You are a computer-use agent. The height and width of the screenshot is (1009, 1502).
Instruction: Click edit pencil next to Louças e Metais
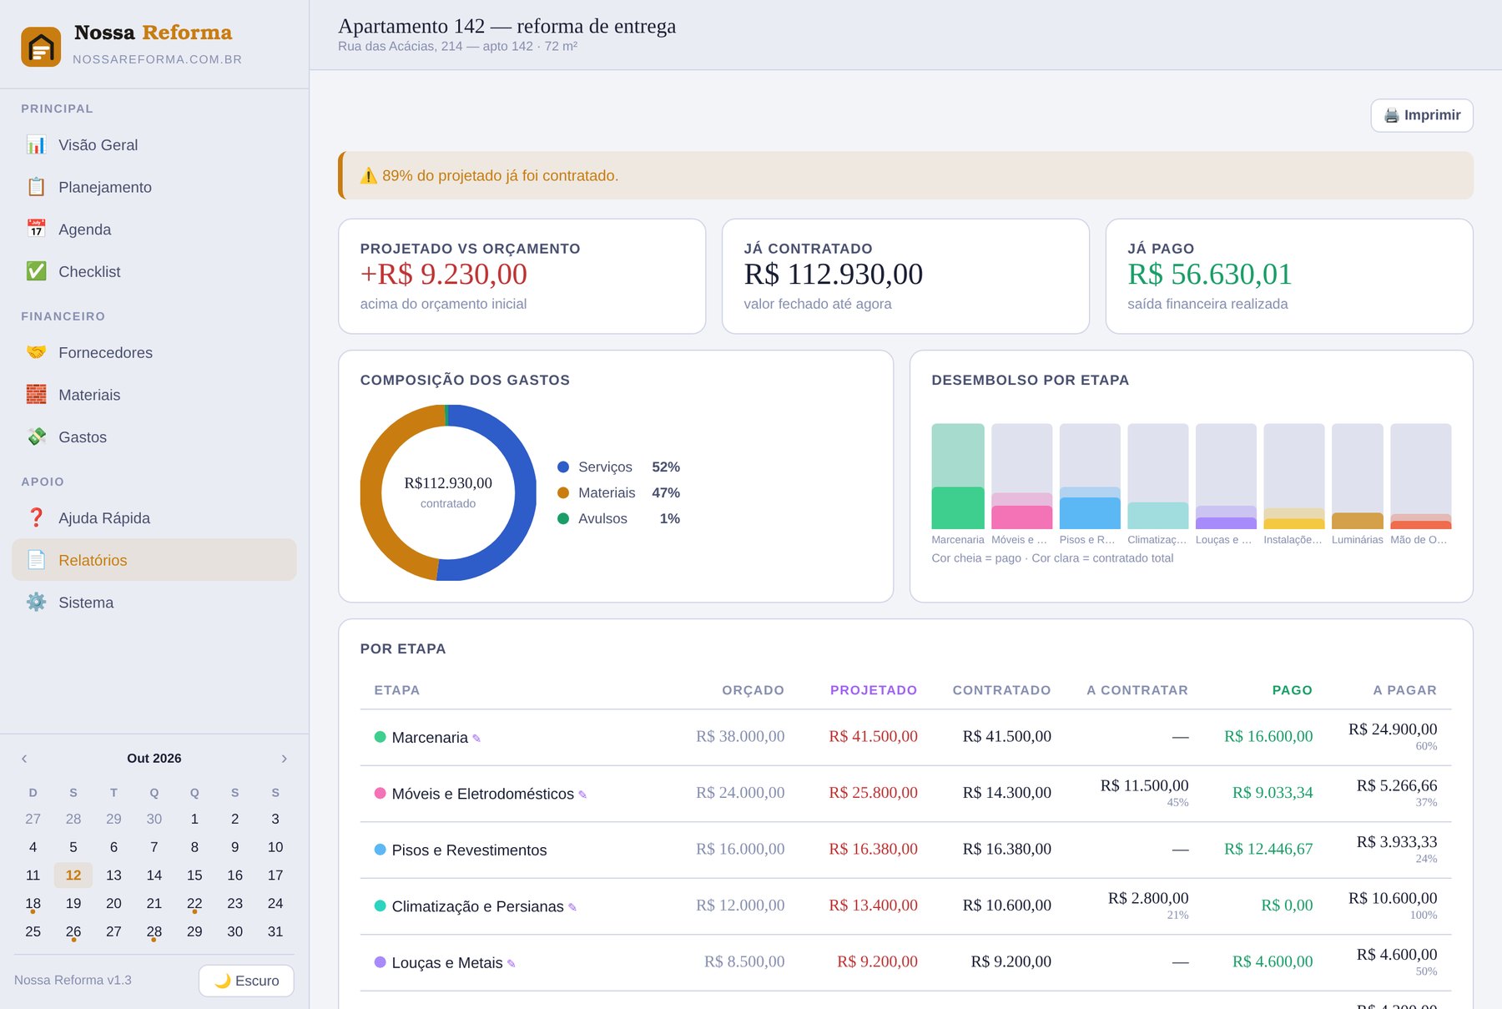(512, 964)
